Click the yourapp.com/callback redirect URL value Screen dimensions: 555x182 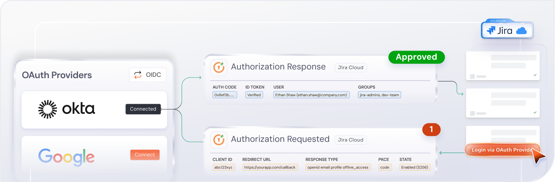click(270, 167)
